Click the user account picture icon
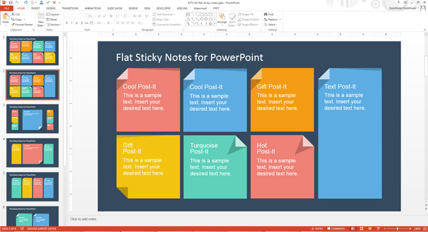The height and width of the screenshot is (232, 428). [423, 8]
